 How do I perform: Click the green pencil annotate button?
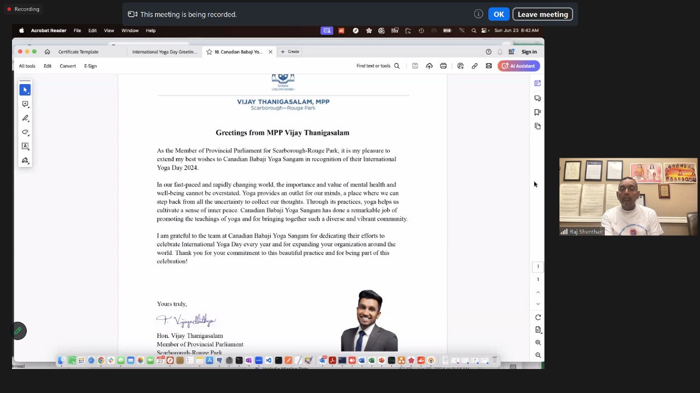pos(18,331)
